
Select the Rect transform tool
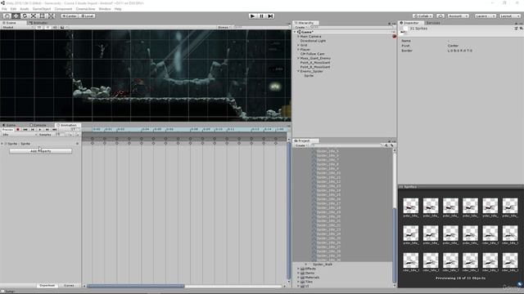(43, 16)
